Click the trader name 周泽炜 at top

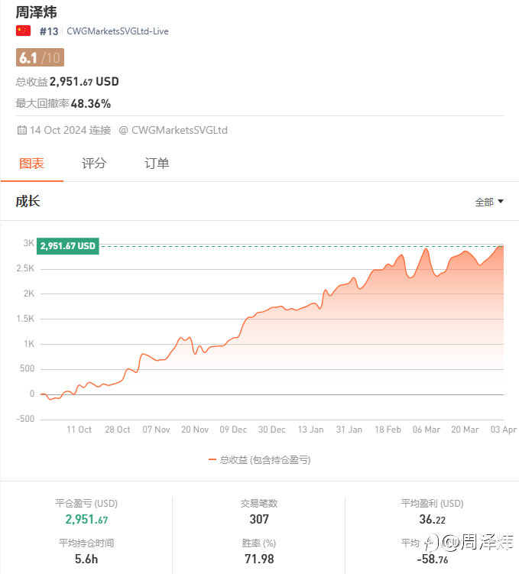coord(37,12)
